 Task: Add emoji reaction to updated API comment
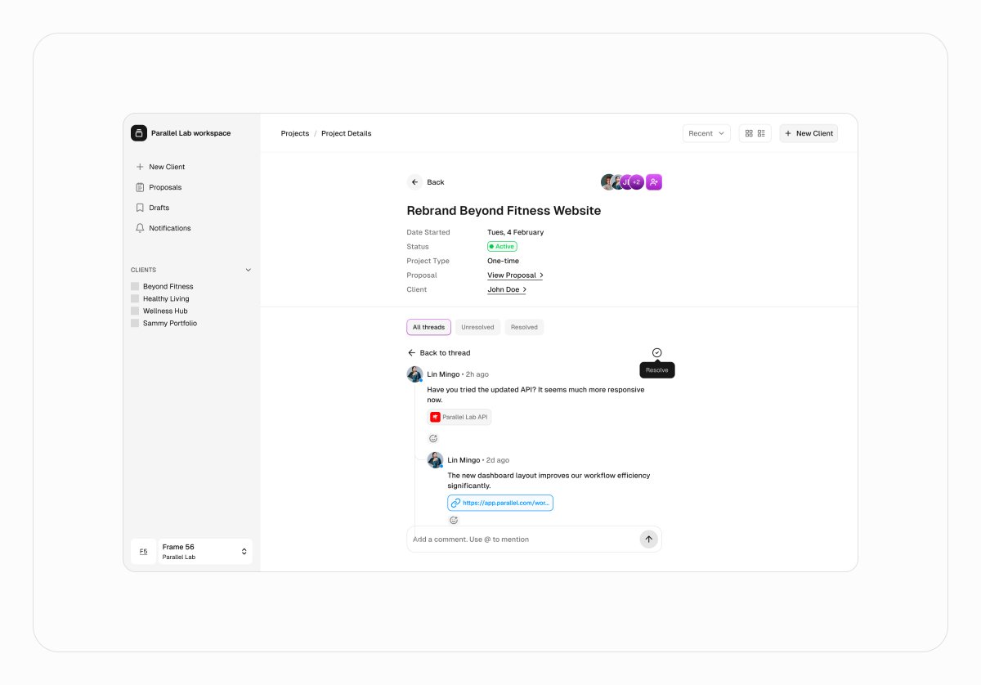433,439
